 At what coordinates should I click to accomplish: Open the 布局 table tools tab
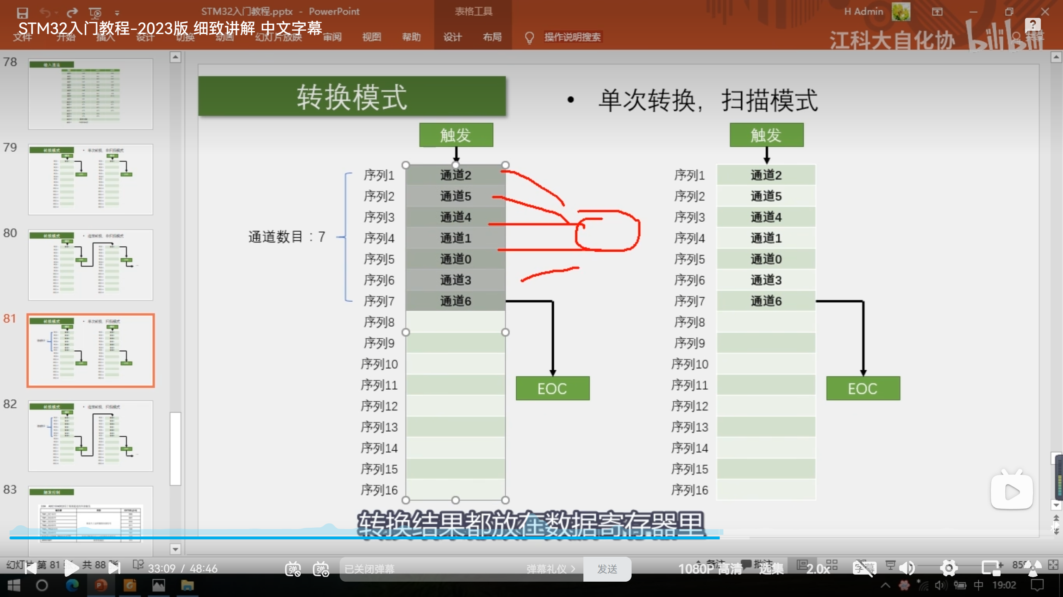tap(492, 37)
